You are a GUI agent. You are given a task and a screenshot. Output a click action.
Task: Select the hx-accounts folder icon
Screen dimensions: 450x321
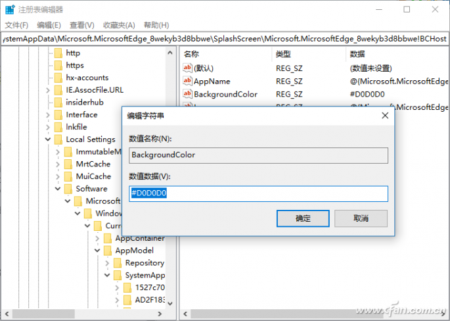[x=58, y=78]
